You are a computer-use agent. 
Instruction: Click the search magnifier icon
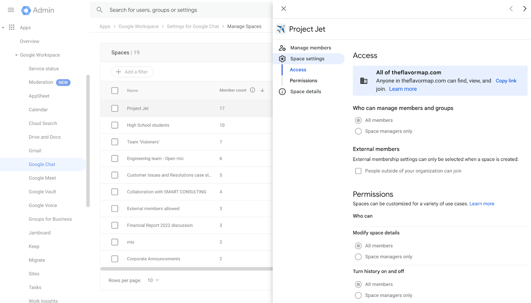tap(100, 10)
